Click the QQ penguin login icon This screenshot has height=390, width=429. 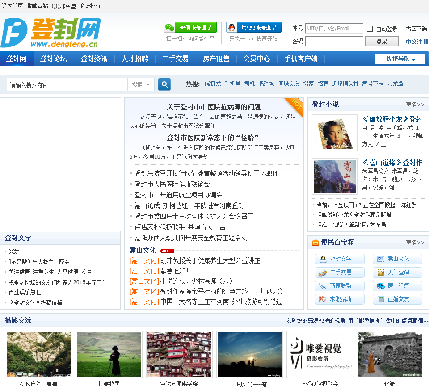(x=232, y=27)
